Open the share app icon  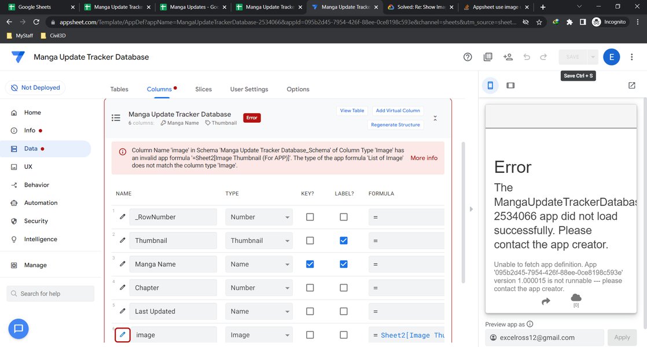(508, 57)
